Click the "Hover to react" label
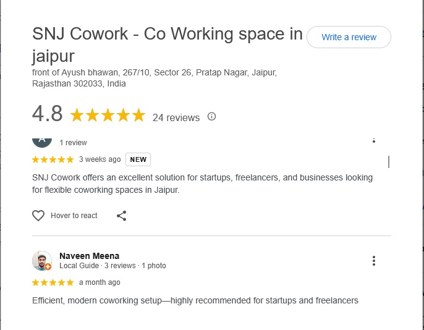 pos(74,216)
